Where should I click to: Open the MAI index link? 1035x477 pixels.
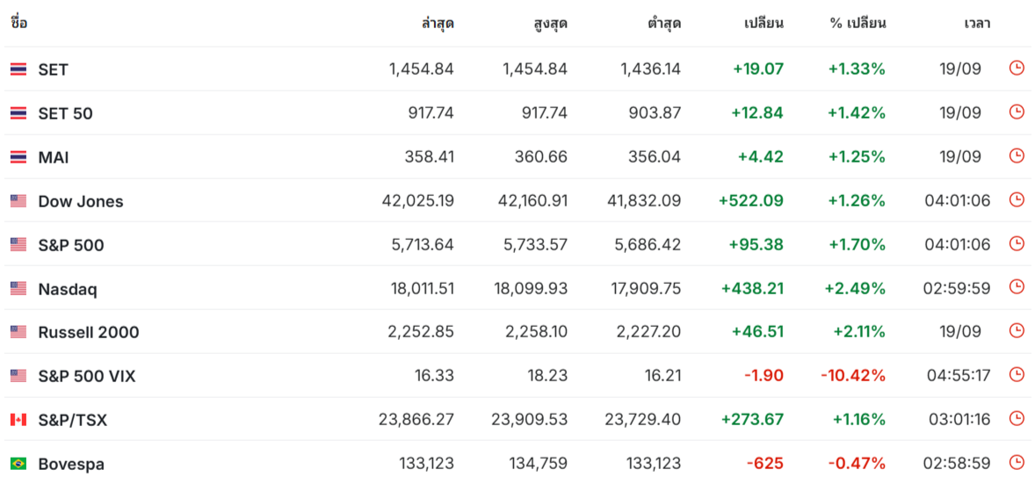pos(54,157)
